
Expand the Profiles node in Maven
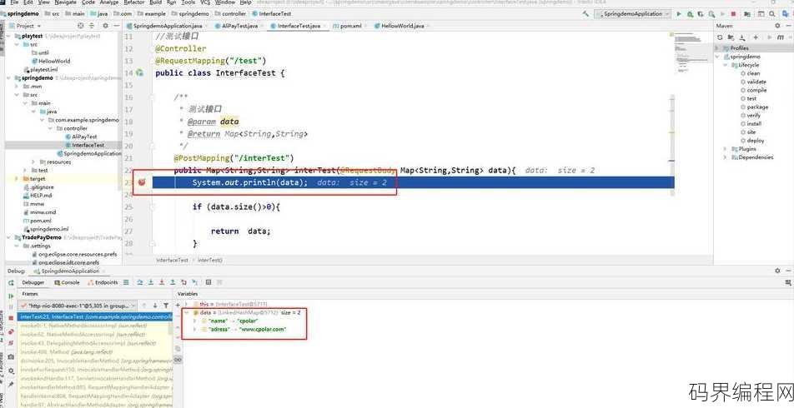click(x=717, y=48)
